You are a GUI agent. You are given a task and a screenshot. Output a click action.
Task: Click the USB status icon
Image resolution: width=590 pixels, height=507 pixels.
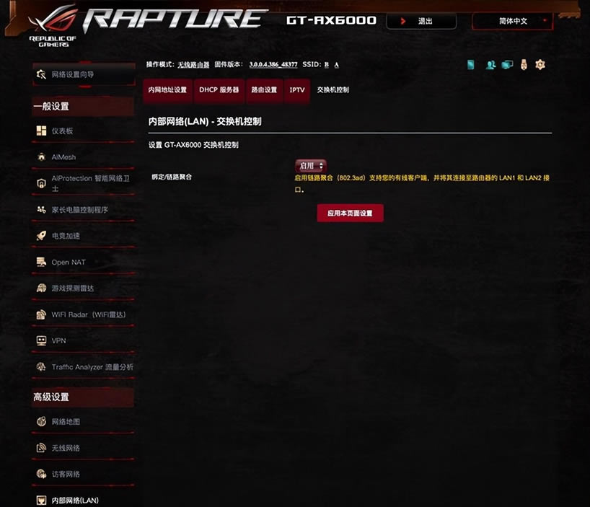pyautogui.click(x=524, y=65)
